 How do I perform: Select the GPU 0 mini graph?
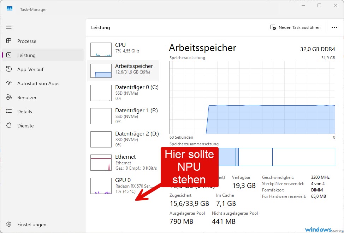[x=101, y=186]
